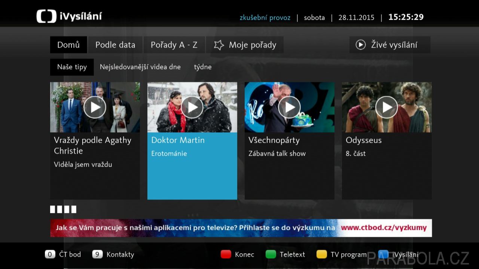Click the Konec label
Viewport: 479px width, 269px height.
tap(244, 254)
